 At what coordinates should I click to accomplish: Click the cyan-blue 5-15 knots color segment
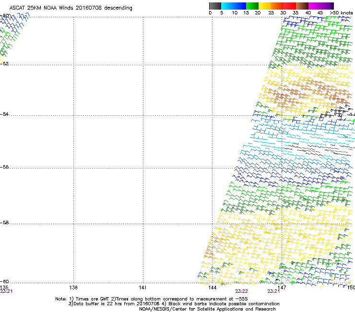click(234, 6)
